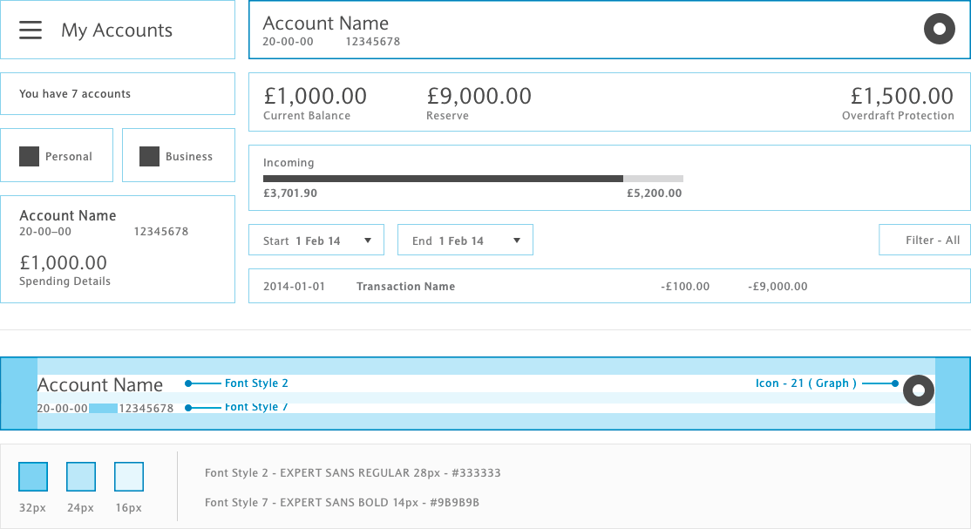Click the dark square icon next to Personal

click(x=29, y=156)
